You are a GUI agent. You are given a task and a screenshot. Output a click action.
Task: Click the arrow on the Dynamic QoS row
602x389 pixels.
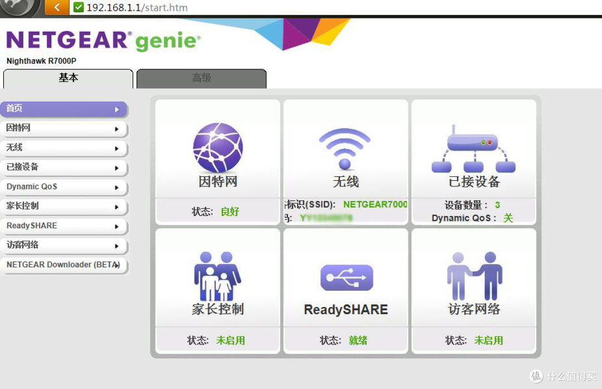(x=116, y=188)
